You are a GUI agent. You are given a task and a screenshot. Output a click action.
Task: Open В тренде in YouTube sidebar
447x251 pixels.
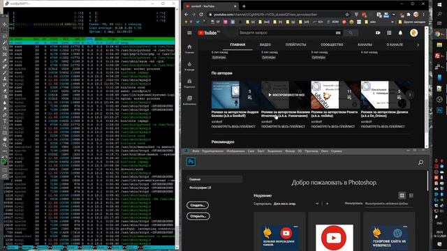point(189,66)
